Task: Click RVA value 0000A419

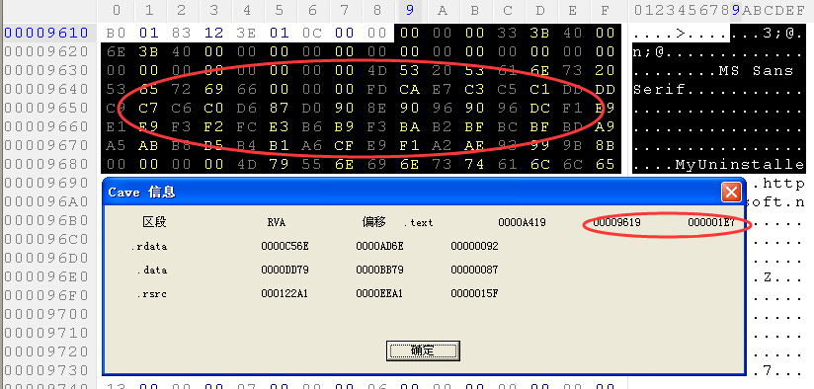Action: click(x=522, y=223)
